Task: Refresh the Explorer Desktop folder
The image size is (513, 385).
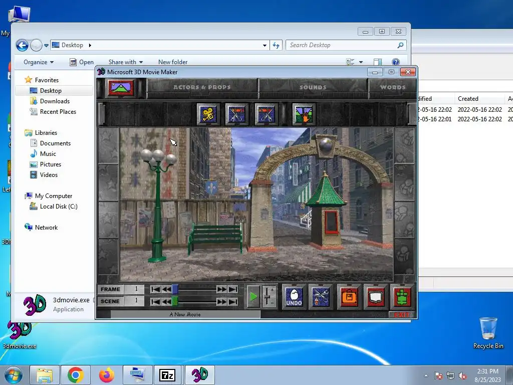Action: (276, 46)
